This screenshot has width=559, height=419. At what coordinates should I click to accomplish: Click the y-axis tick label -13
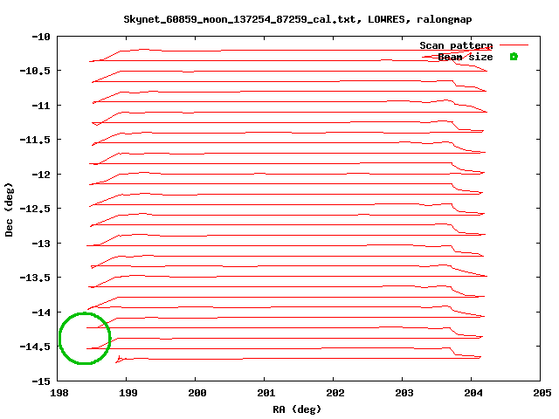click(x=41, y=244)
